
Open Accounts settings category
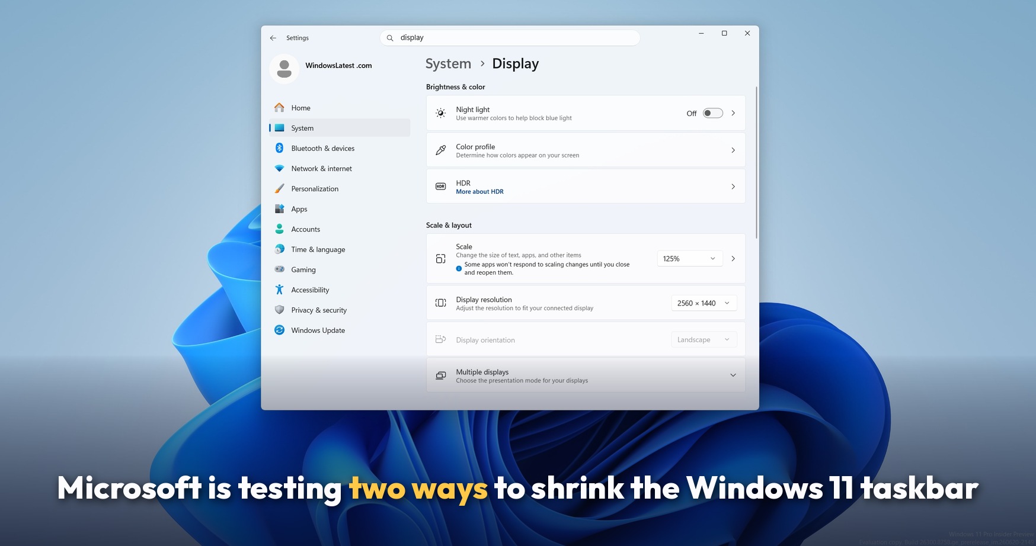point(340,229)
